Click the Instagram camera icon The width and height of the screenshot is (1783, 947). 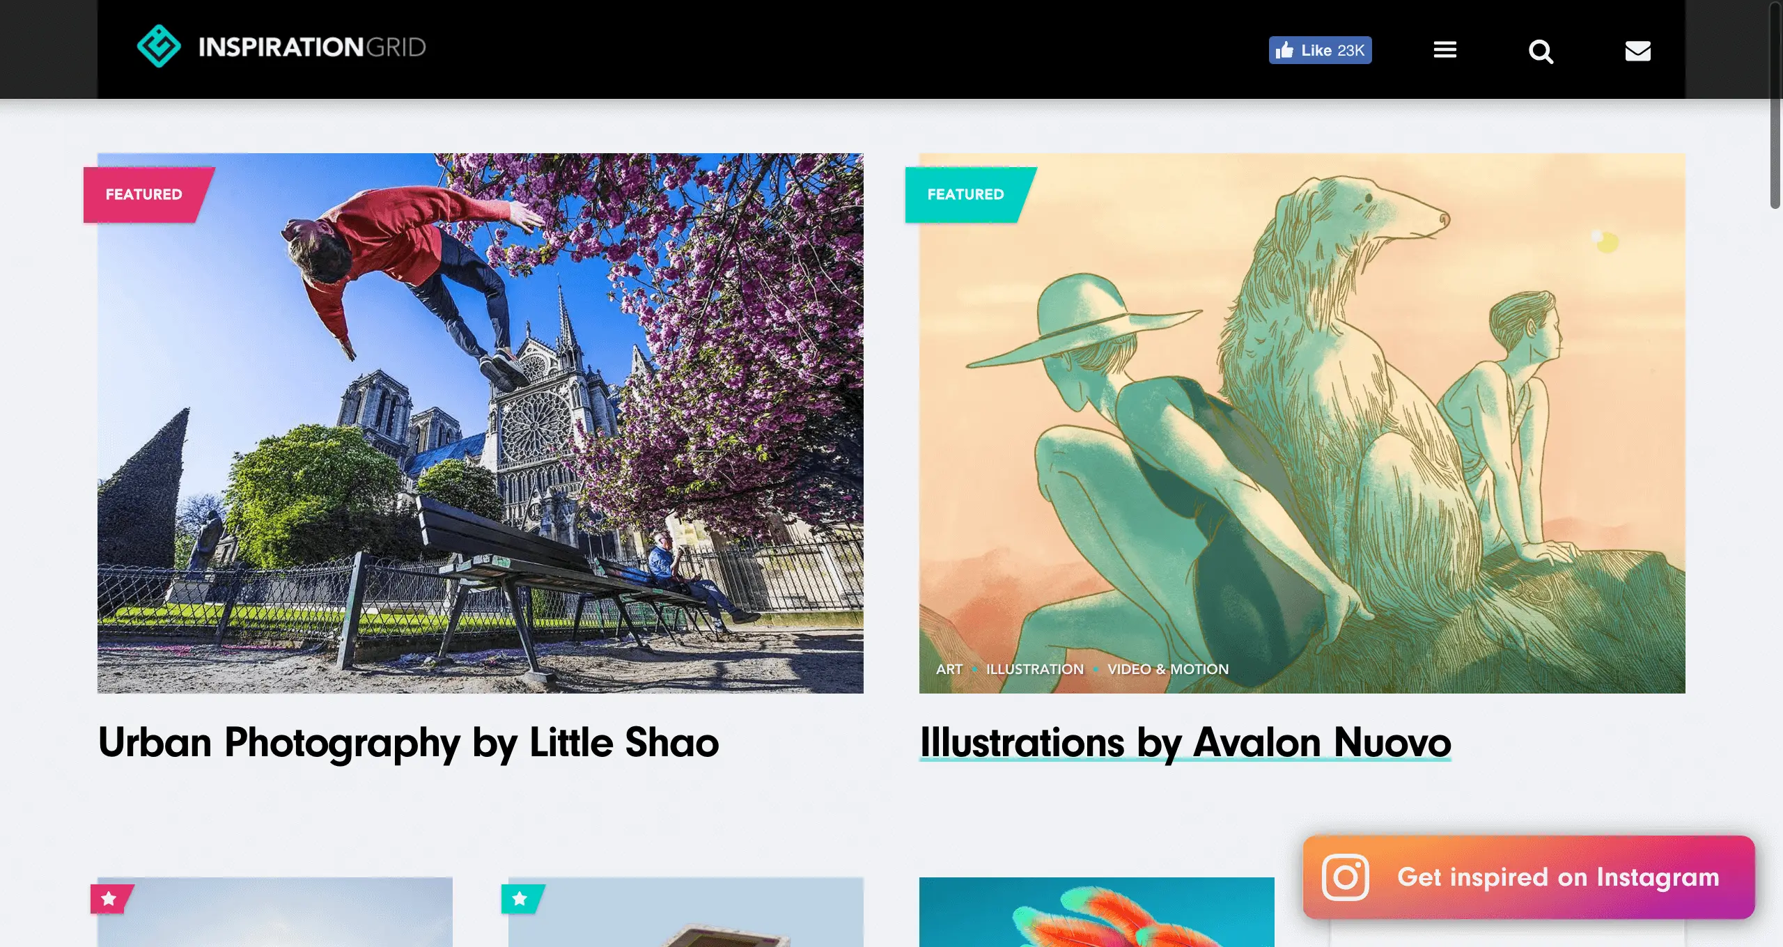click(1346, 877)
